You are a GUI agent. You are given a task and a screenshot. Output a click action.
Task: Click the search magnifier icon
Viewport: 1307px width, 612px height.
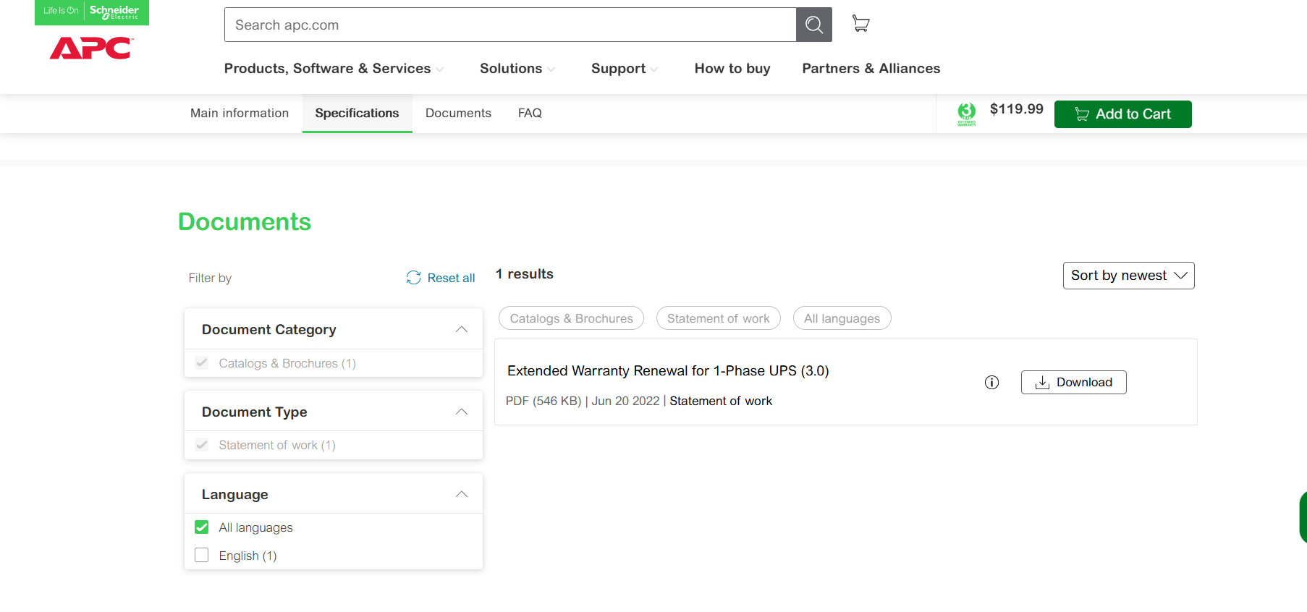814,25
